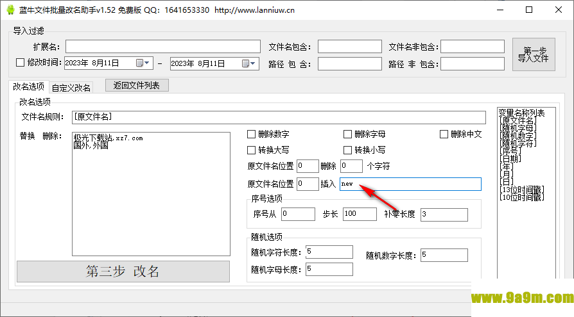Image resolution: width=574 pixels, height=317 pixels.
Task: Click the 序号从 start value field
Action: [298, 214]
